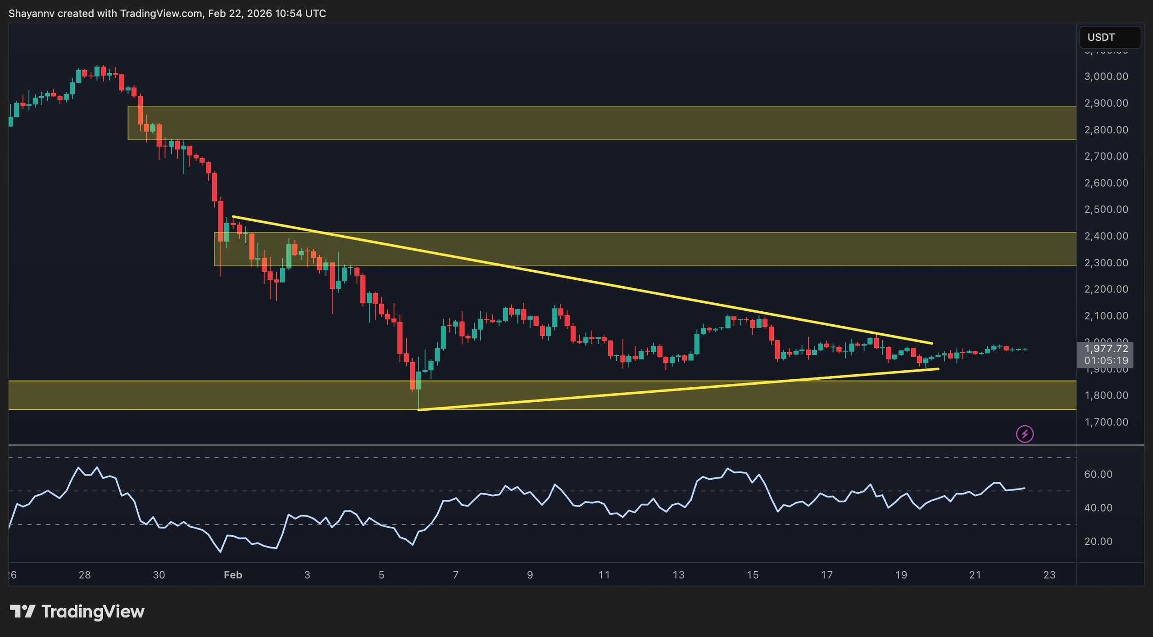The width and height of the screenshot is (1153, 637).
Task: Click the TradingView wordmark at the bottom
Action: [93, 611]
